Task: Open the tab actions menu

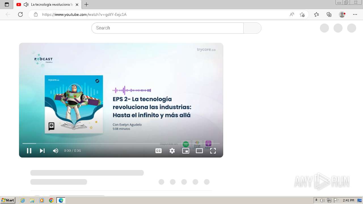Action: pyautogui.click(x=7, y=5)
